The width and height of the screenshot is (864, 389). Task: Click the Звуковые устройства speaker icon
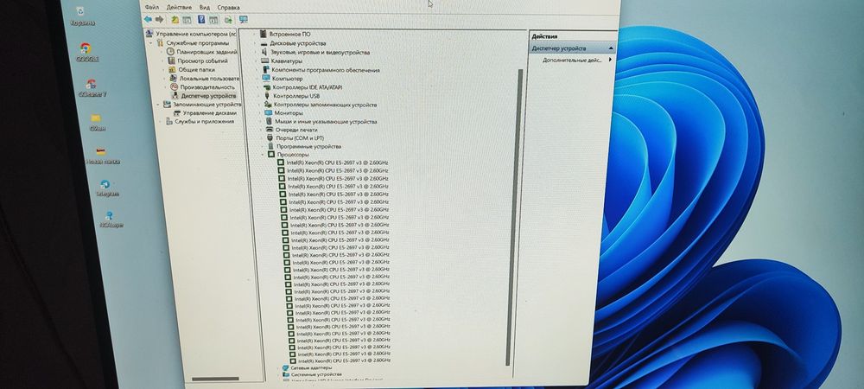[x=264, y=53]
